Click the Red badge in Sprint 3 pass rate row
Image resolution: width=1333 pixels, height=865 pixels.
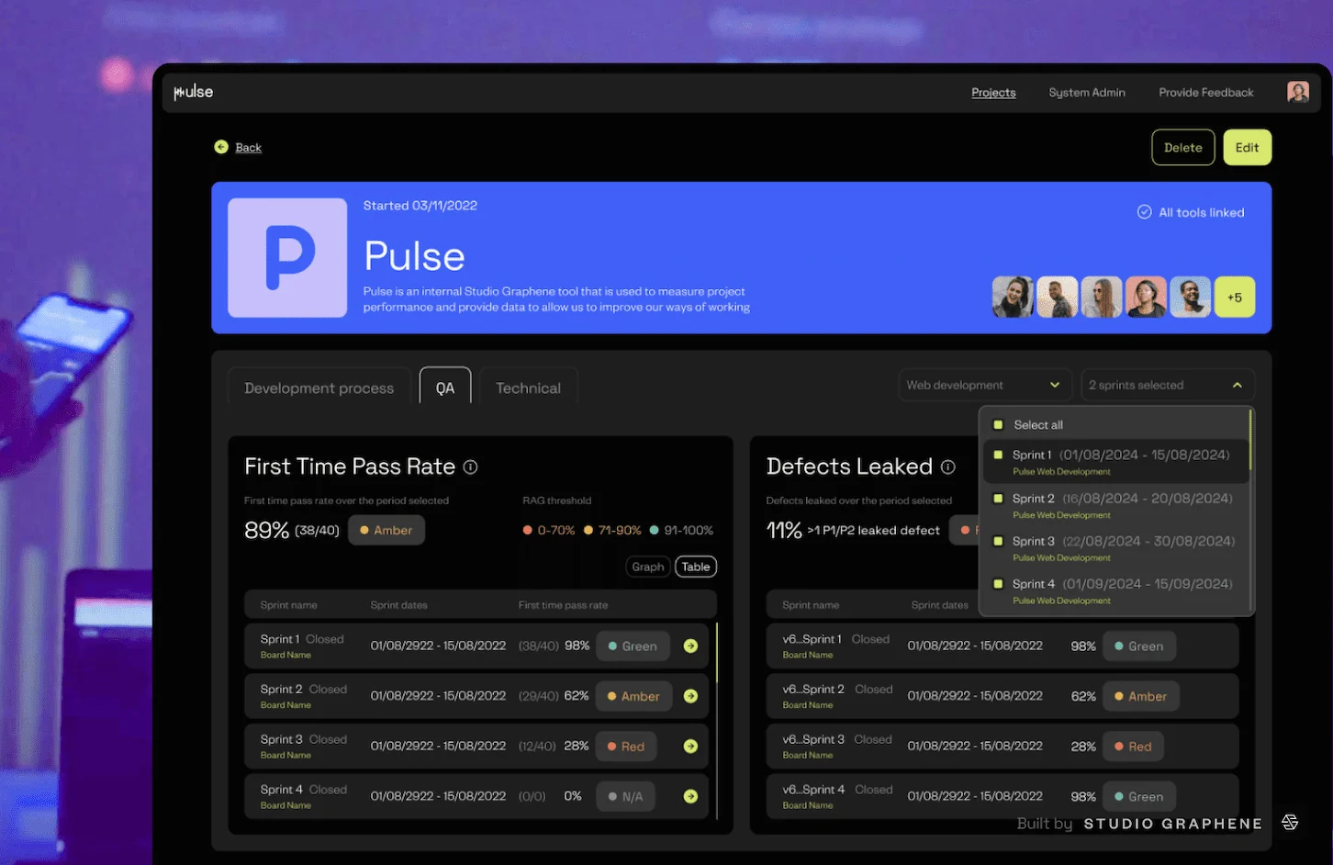[626, 747]
